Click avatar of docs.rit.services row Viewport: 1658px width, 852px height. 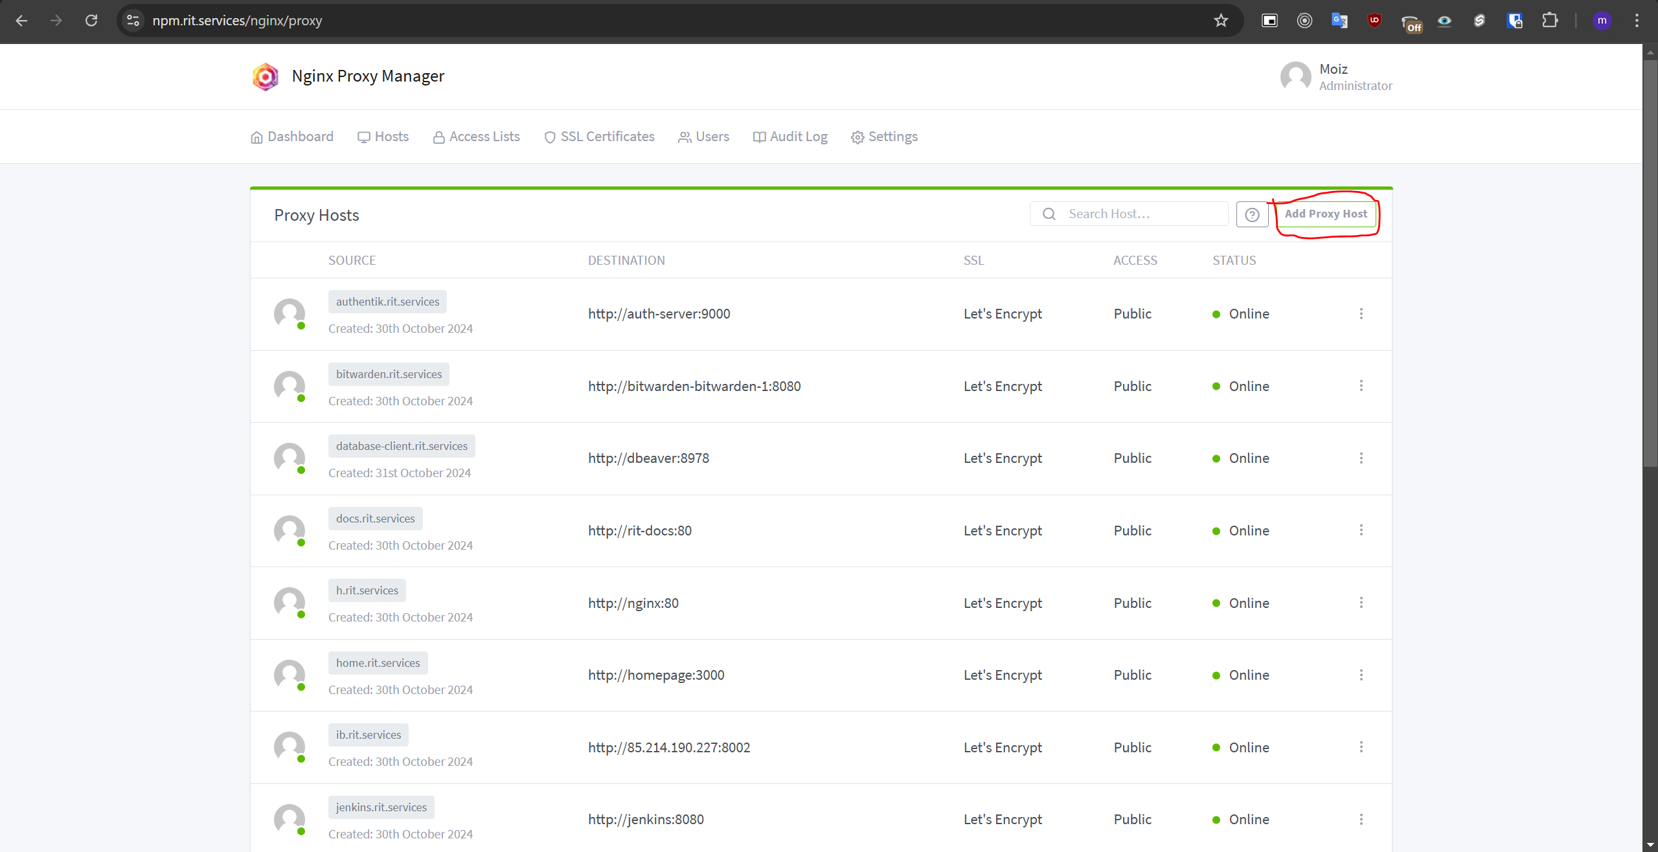pos(289,531)
